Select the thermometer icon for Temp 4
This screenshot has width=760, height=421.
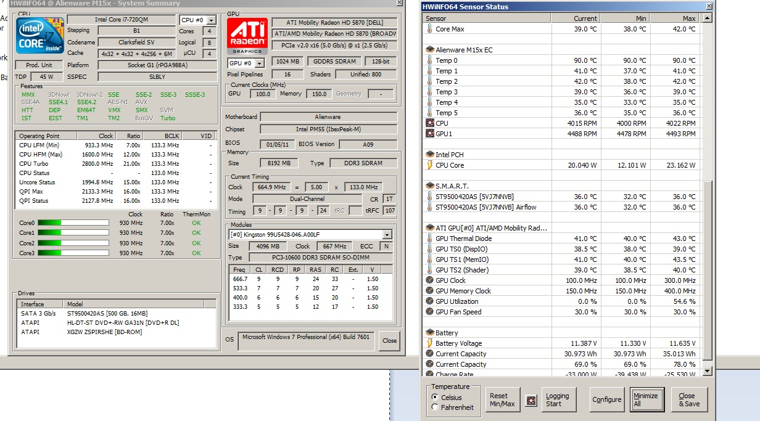[x=430, y=102]
